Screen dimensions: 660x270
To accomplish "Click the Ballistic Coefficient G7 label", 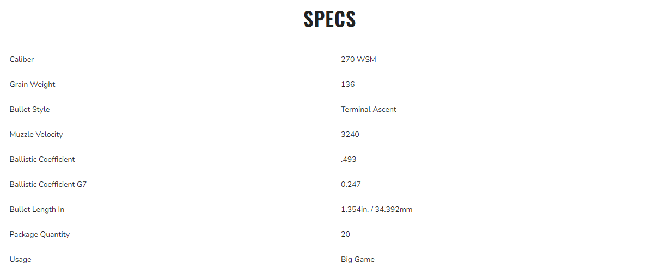I will (48, 184).
